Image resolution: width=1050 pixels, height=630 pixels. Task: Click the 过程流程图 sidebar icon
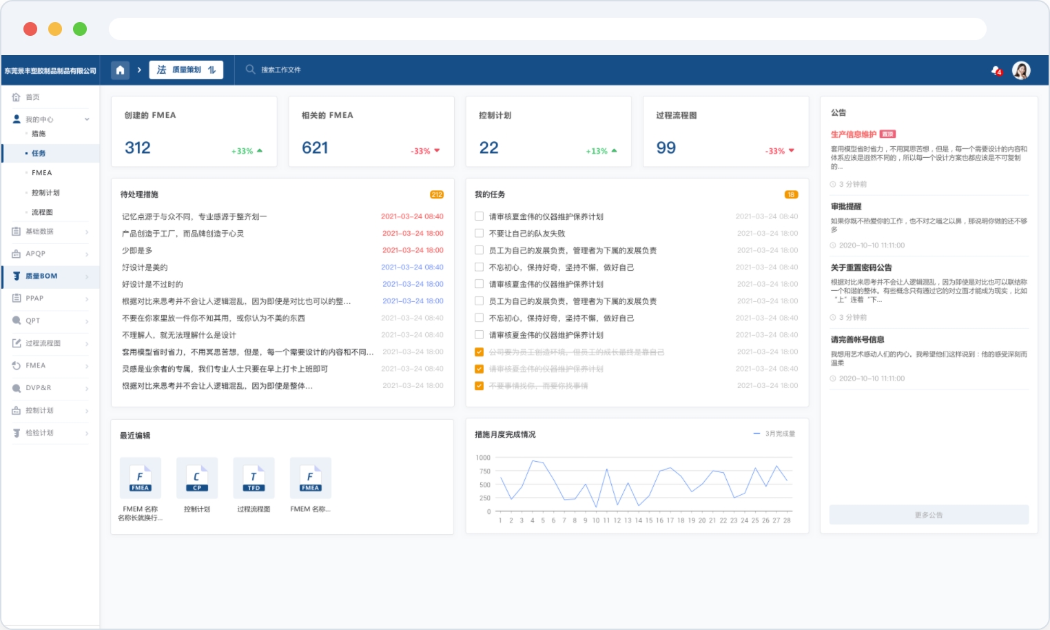[x=16, y=343]
